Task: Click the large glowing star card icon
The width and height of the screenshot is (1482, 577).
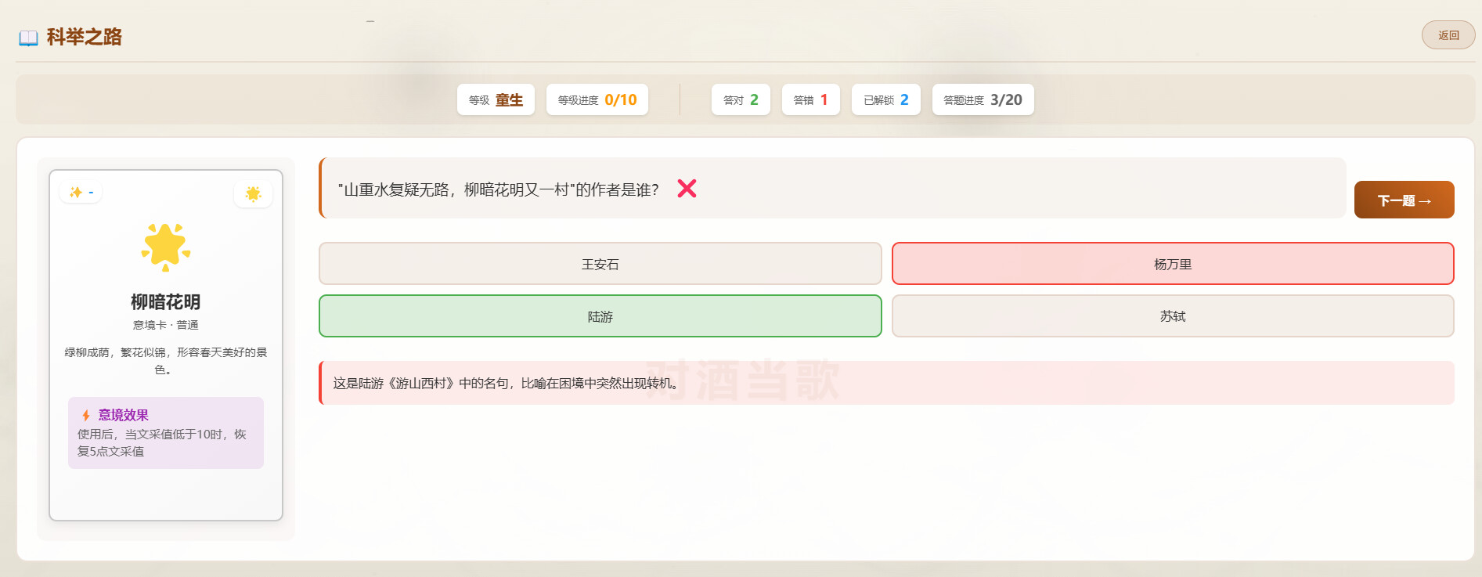Action: coord(166,247)
